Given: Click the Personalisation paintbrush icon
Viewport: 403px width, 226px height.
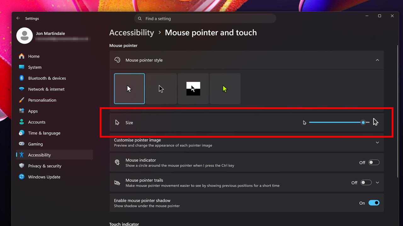Looking at the screenshot, I should tap(21, 100).
